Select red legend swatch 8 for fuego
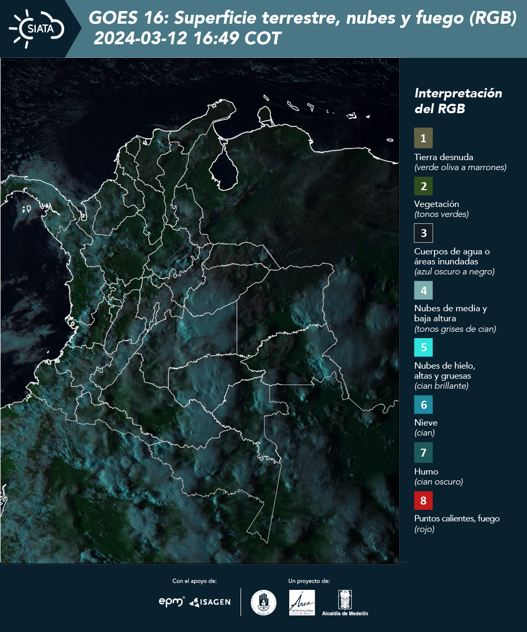Screen dimensions: 527x632 pyautogui.click(x=423, y=500)
